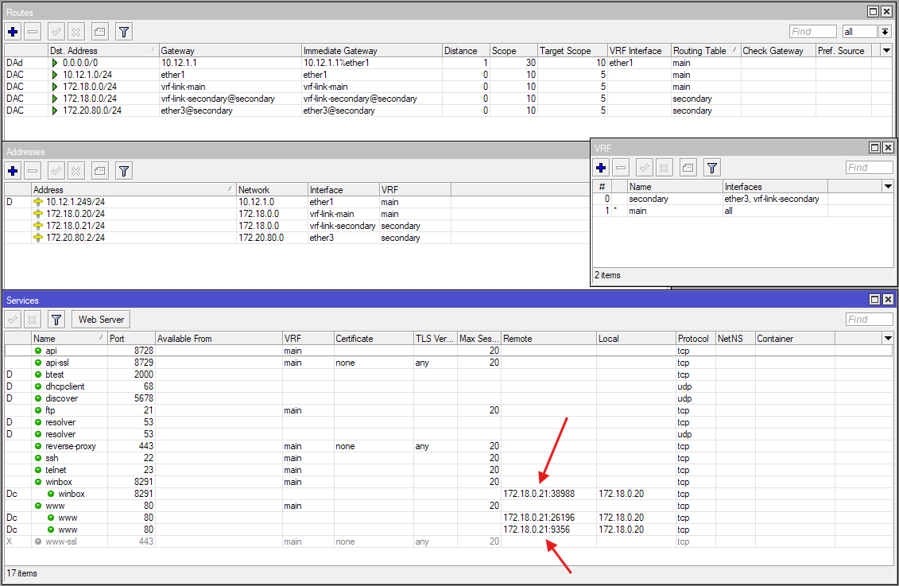The height and width of the screenshot is (586, 899).
Task: Click the Services Find field
Action: [869, 320]
